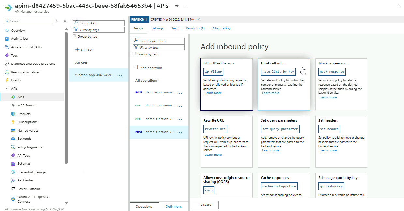Open Policy fragments icon in sidebar
The image size is (404, 211).
[13, 147]
